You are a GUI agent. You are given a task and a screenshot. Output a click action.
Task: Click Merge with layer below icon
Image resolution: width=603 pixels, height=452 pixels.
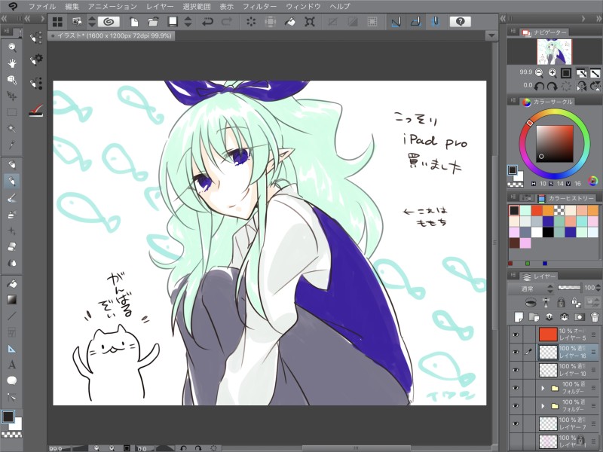pos(564,317)
